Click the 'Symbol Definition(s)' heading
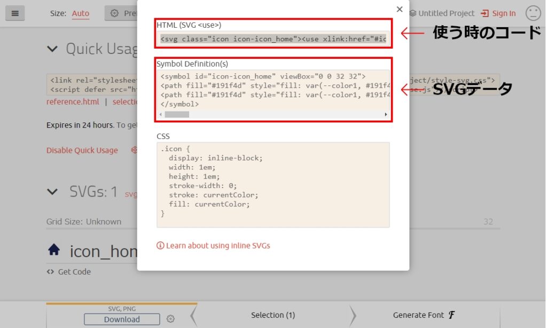Screen dimensions: 547x328 click(192, 64)
